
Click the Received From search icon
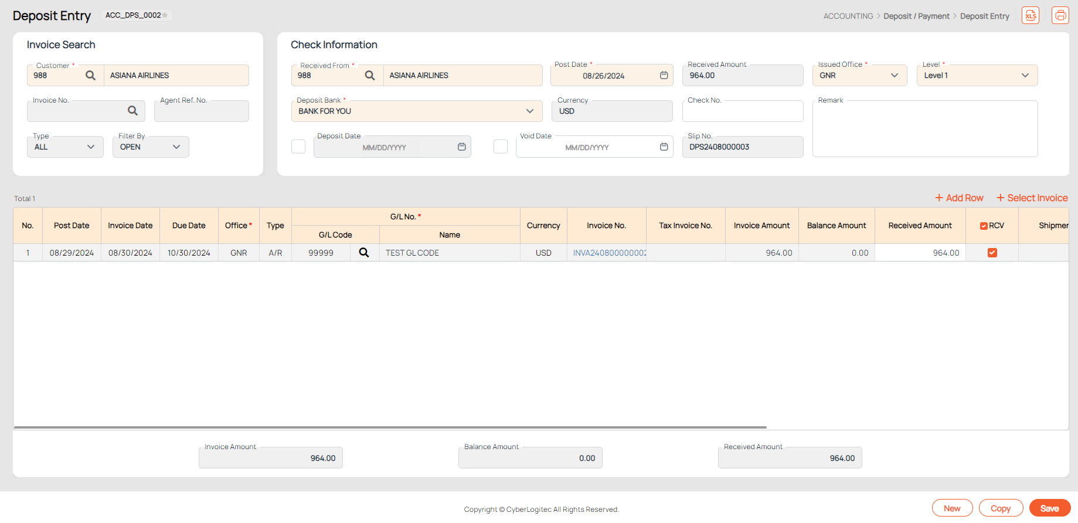tap(370, 76)
